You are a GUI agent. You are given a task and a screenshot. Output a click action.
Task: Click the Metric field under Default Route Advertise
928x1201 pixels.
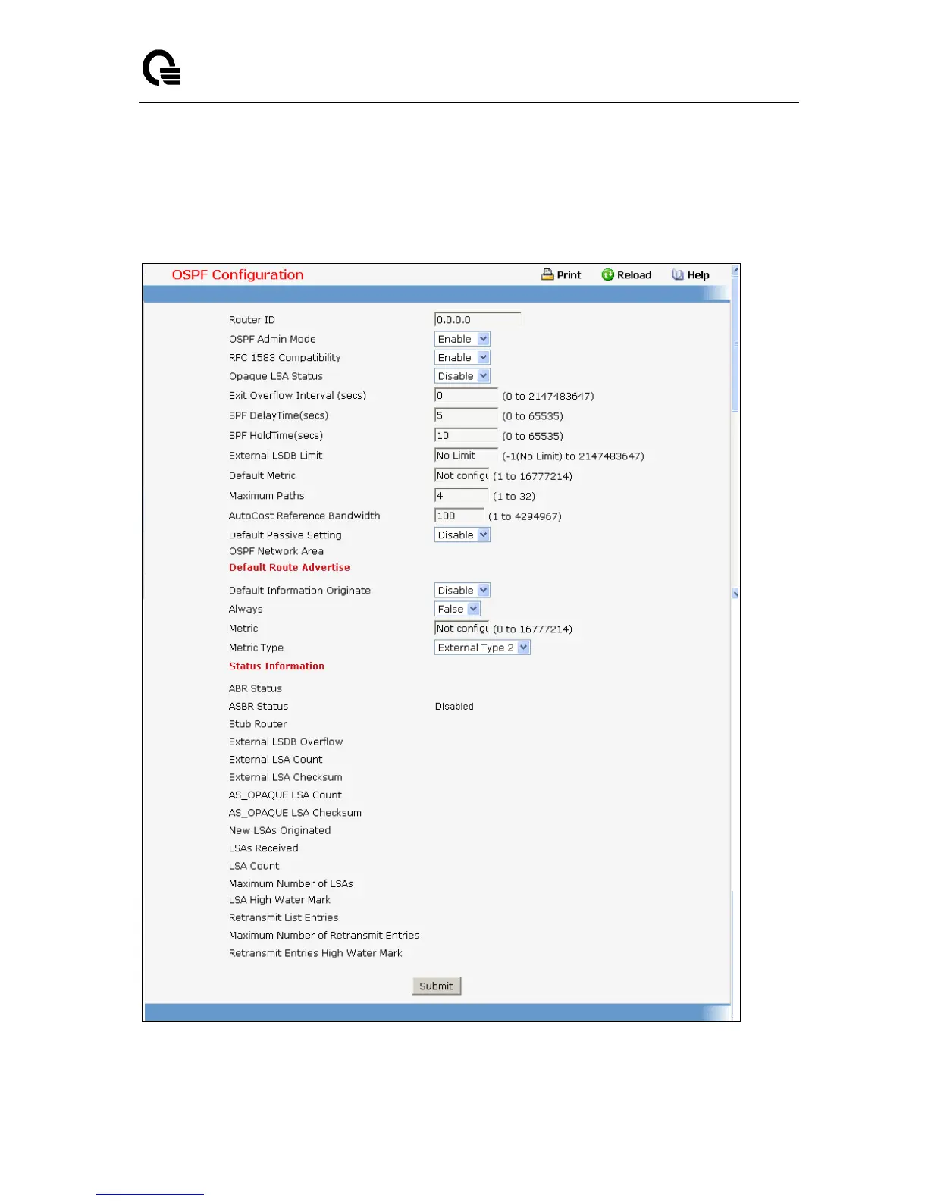click(462, 628)
